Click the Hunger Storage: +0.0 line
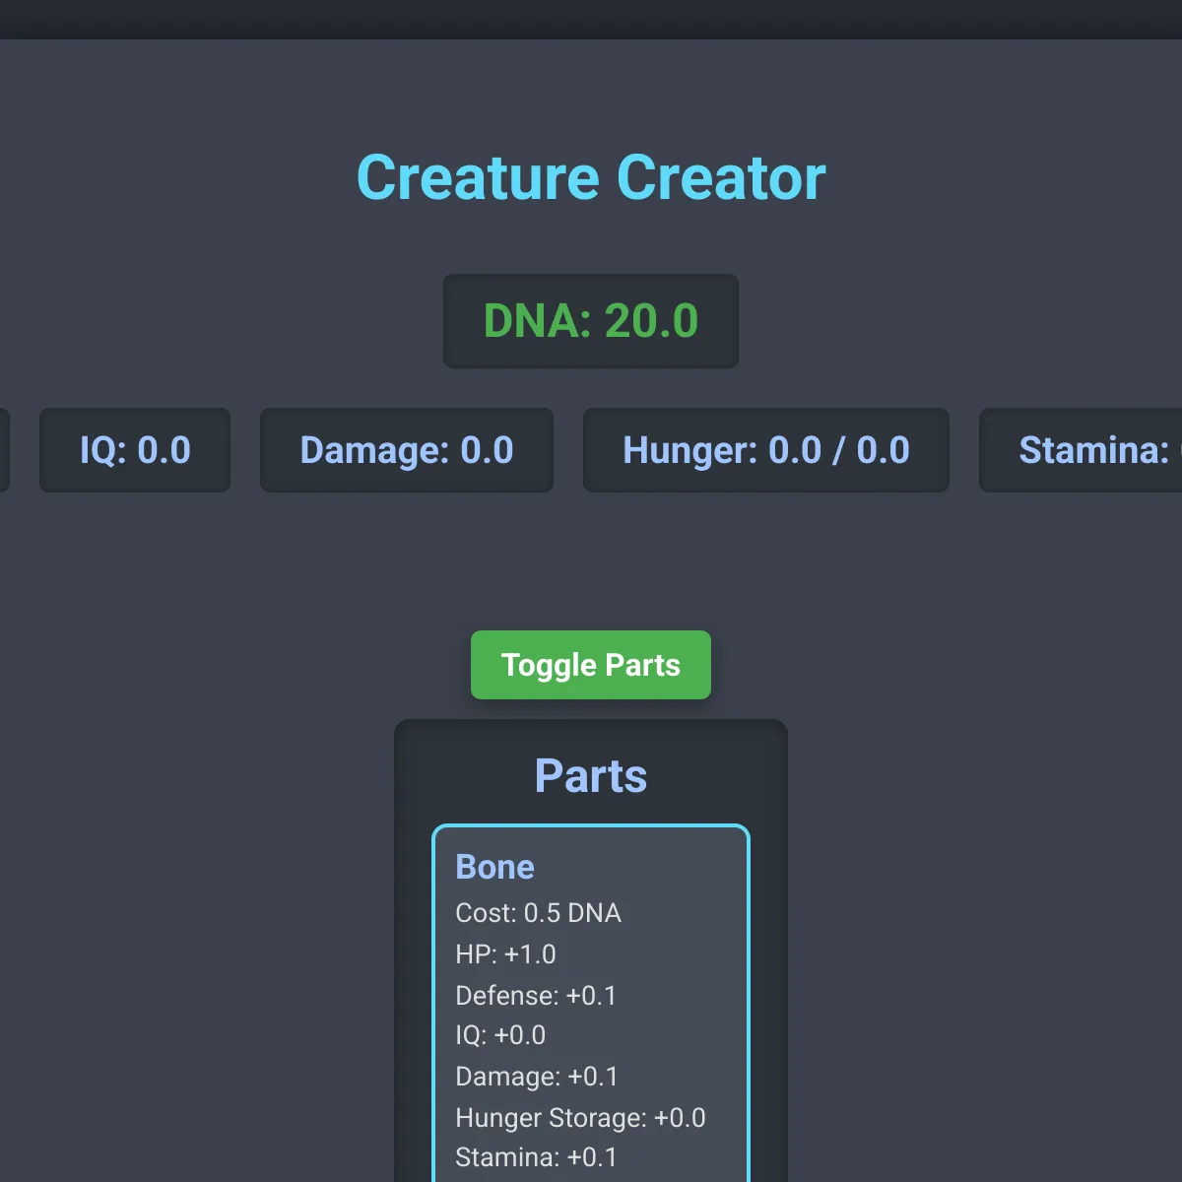 point(580,1118)
